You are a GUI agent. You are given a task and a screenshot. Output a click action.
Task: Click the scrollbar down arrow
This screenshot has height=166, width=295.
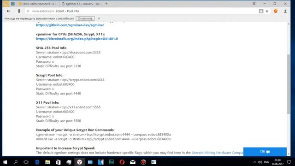point(289,154)
